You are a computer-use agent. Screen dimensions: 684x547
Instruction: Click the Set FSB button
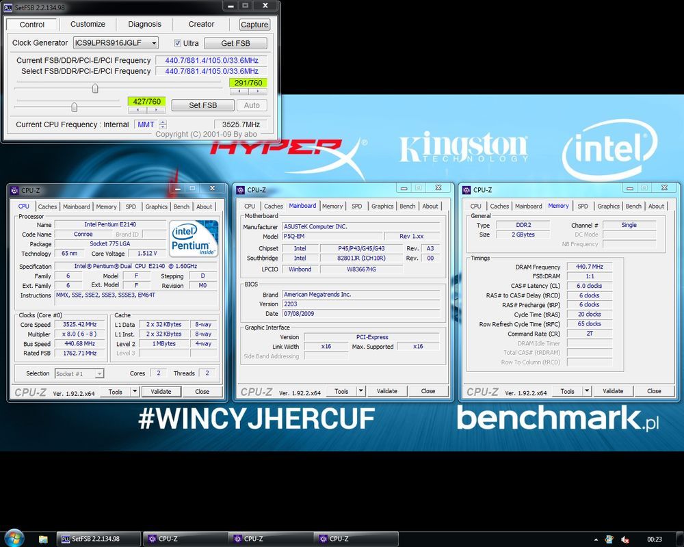point(203,105)
